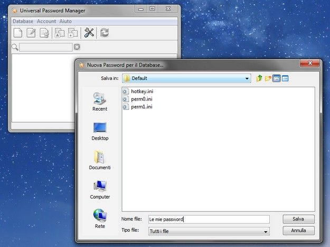Switch to details view in file dialog

[x=285, y=78]
